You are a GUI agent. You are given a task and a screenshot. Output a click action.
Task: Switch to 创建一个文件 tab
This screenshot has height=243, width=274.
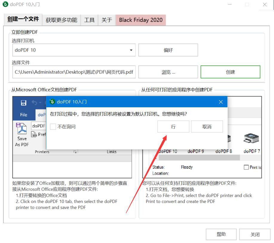tap(23, 19)
